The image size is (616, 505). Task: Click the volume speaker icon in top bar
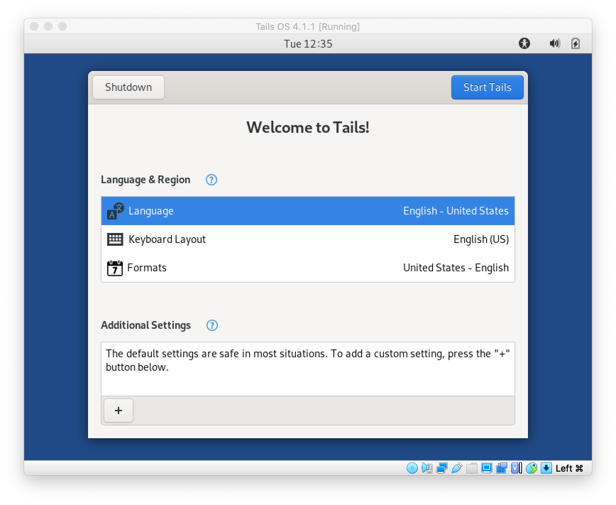click(555, 43)
